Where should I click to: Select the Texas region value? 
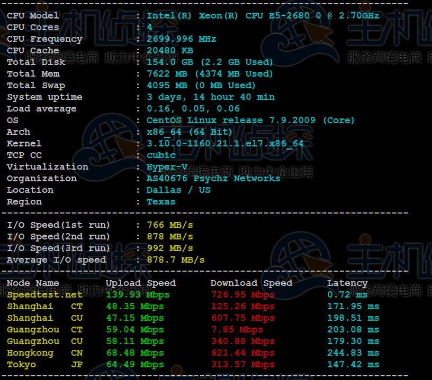click(x=161, y=201)
